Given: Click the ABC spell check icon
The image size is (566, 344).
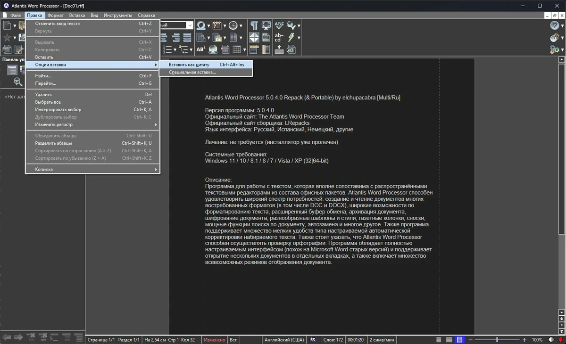Looking at the screenshot, I should click(279, 25).
